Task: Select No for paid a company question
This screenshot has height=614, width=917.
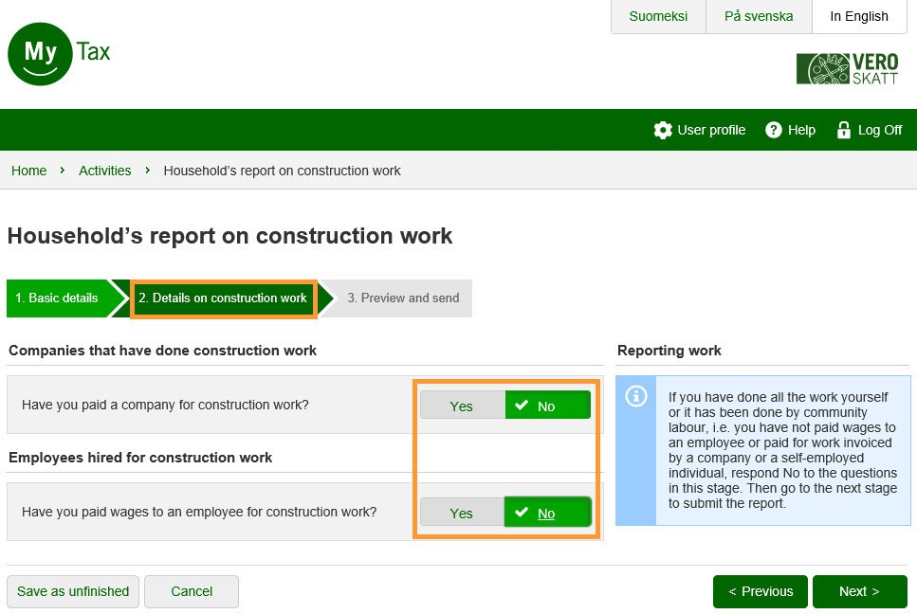Action: click(x=547, y=406)
